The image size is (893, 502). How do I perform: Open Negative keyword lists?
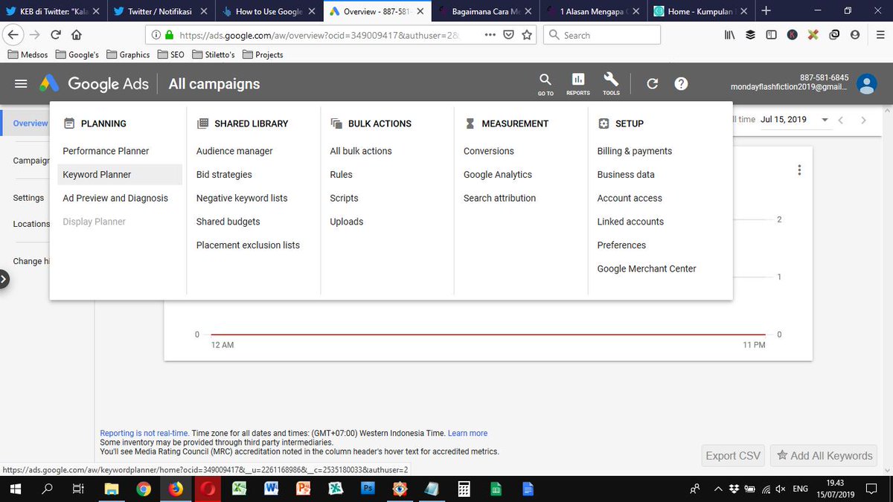click(242, 199)
